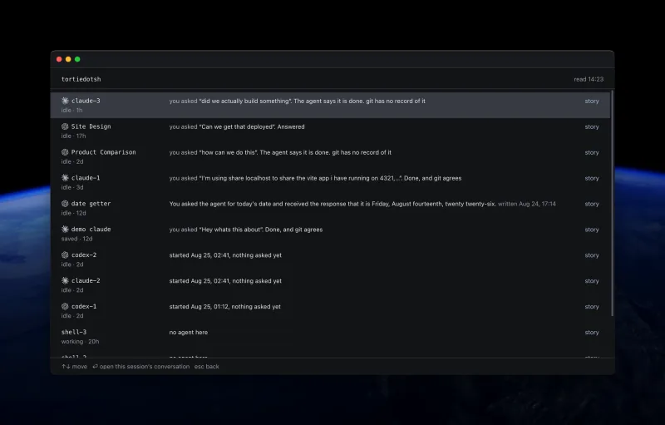
Task: Click "idle · 12d" status under date getter
Action: (73, 213)
